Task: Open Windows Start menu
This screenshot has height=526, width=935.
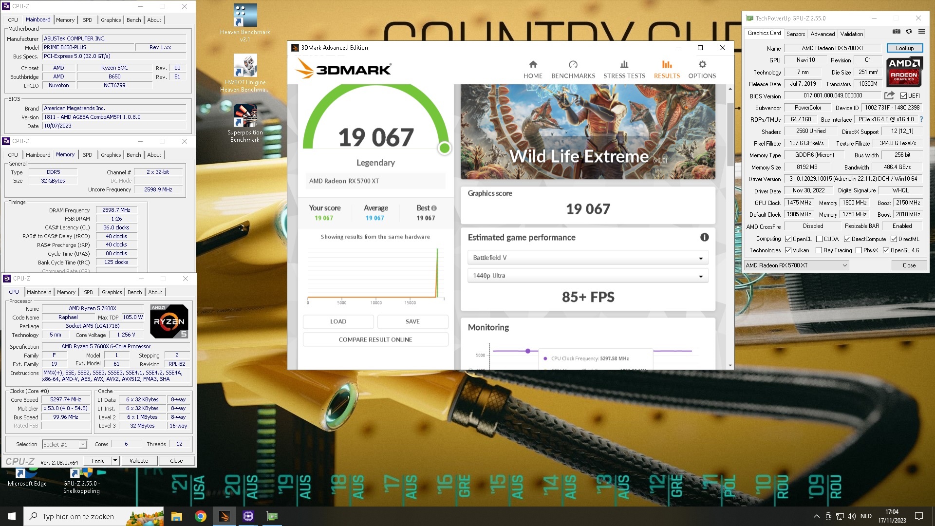Action: (12, 516)
